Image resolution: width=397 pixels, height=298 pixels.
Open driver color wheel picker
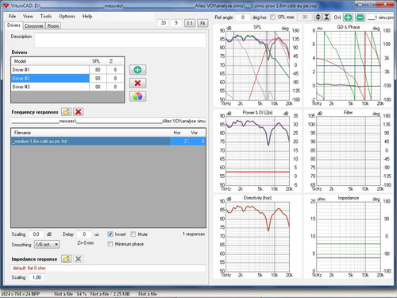click(x=137, y=96)
